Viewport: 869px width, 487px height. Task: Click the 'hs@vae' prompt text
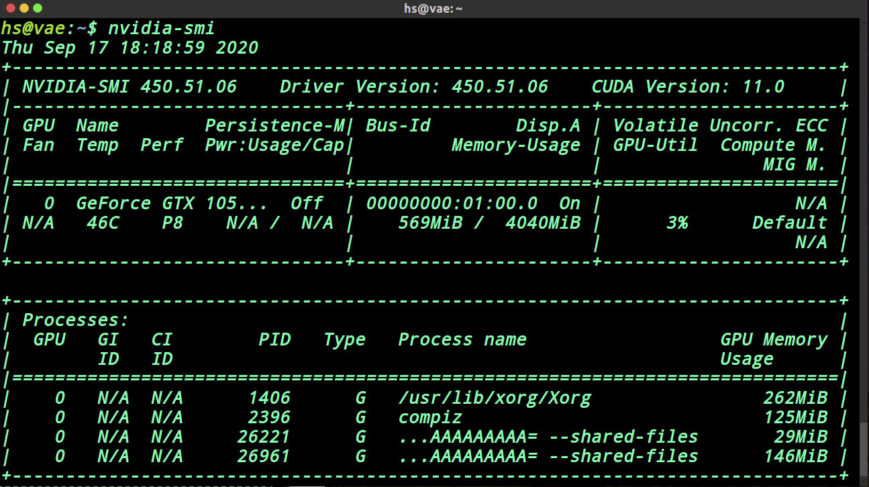33,28
